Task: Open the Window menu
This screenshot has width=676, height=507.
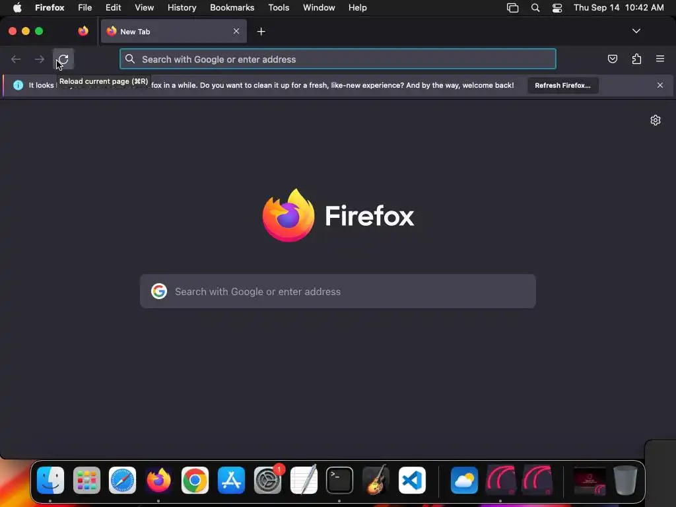Action: click(x=319, y=8)
